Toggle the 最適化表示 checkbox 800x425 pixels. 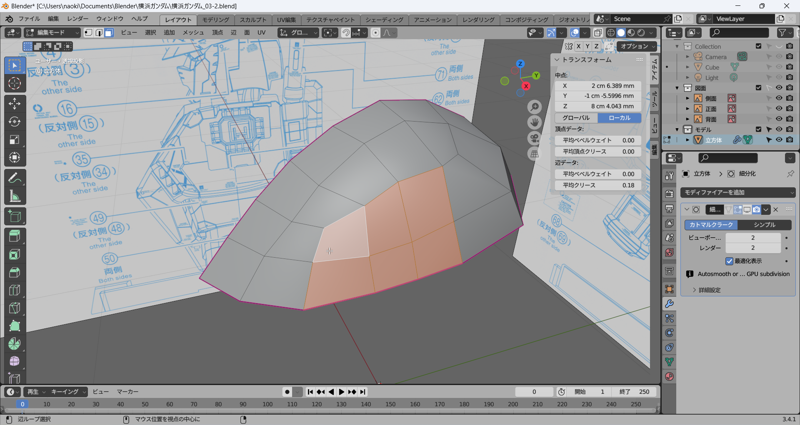729,261
